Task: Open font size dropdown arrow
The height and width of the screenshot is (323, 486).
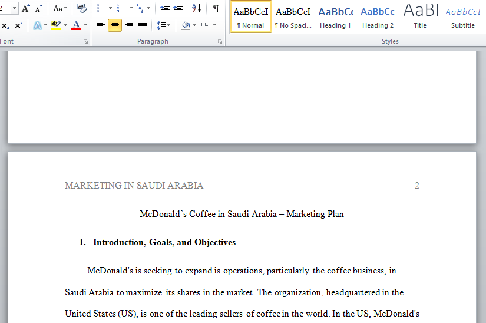Action: [14, 8]
